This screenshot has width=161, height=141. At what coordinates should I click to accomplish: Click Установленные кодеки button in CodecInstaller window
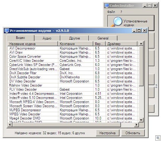(x=131, y=21)
